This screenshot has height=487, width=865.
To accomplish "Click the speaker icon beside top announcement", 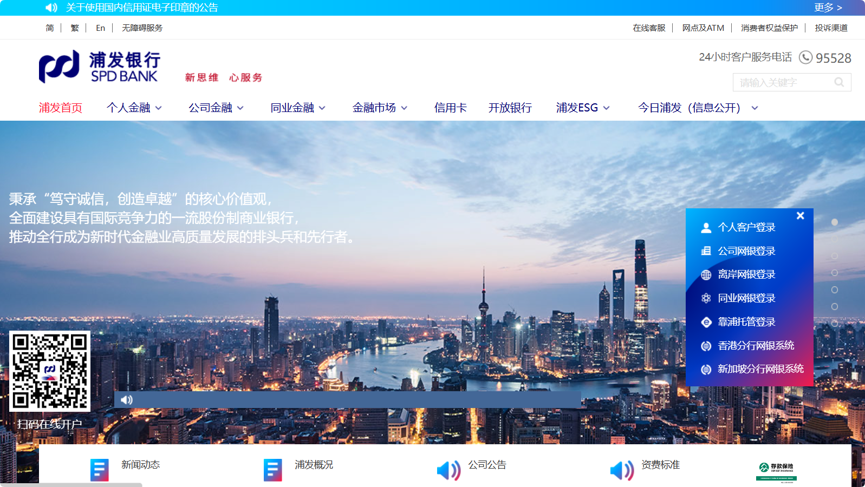I will pos(51,8).
